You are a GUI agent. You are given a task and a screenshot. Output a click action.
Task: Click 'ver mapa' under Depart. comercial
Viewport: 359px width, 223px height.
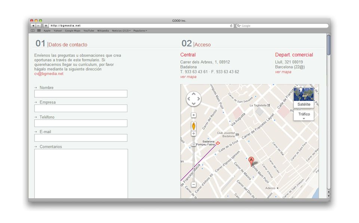pos(283,72)
